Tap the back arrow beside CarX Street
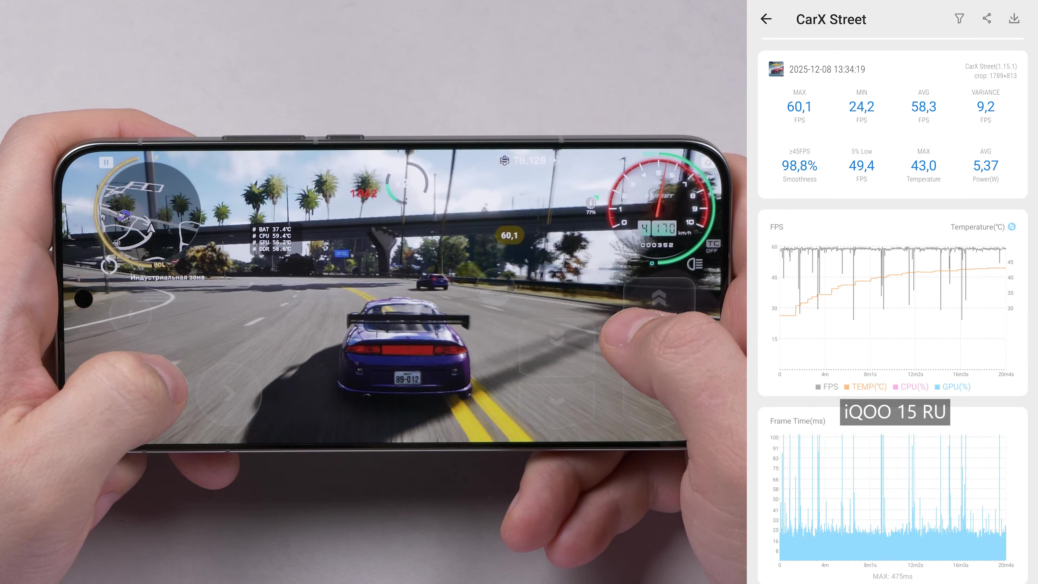Image resolution: width=1038 pixels, height=584 pixels. [x=766, y=19]
